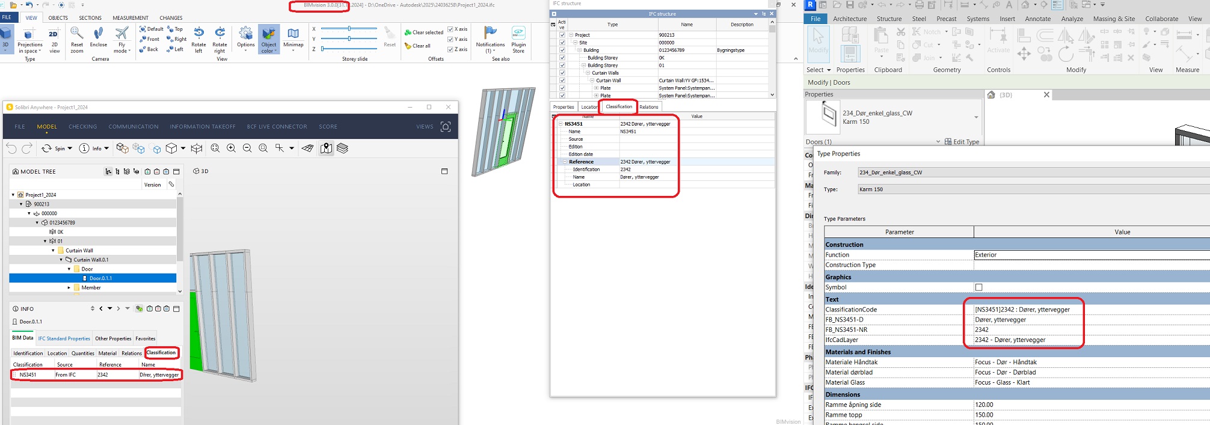This screenshot has height=425, width=1210.
Task: Expand the Member folder in Solibri tree
Action: [69, 288]
